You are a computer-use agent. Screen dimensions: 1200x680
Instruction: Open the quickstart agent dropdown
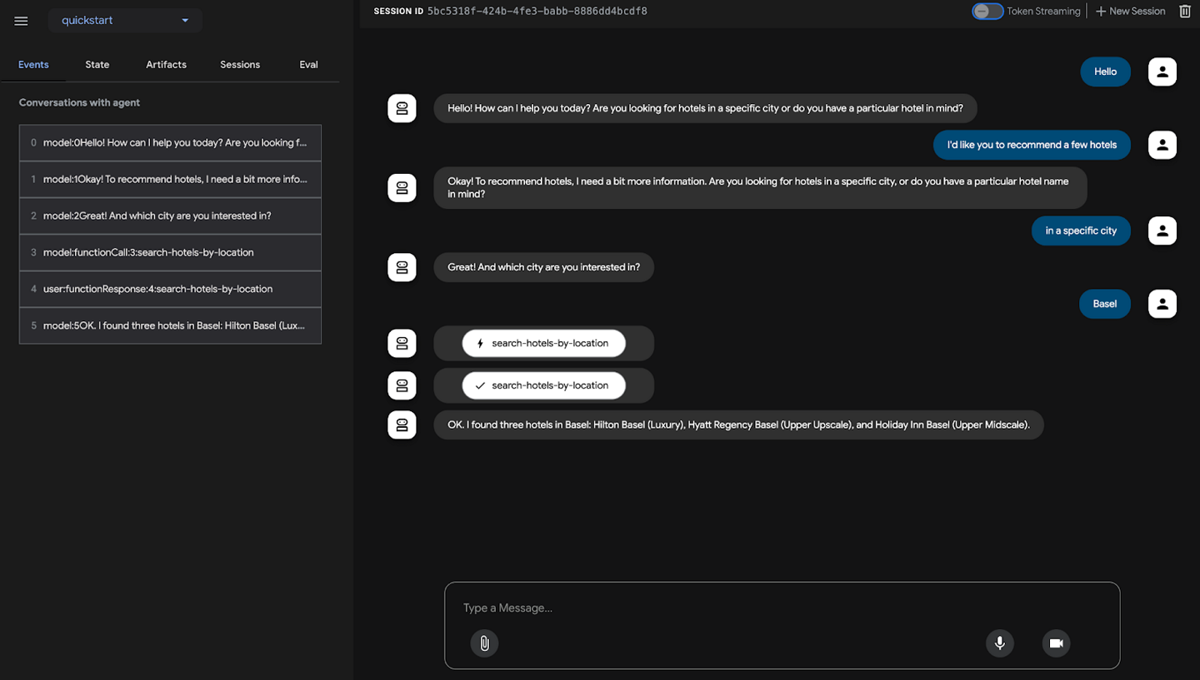click(125, 19)
